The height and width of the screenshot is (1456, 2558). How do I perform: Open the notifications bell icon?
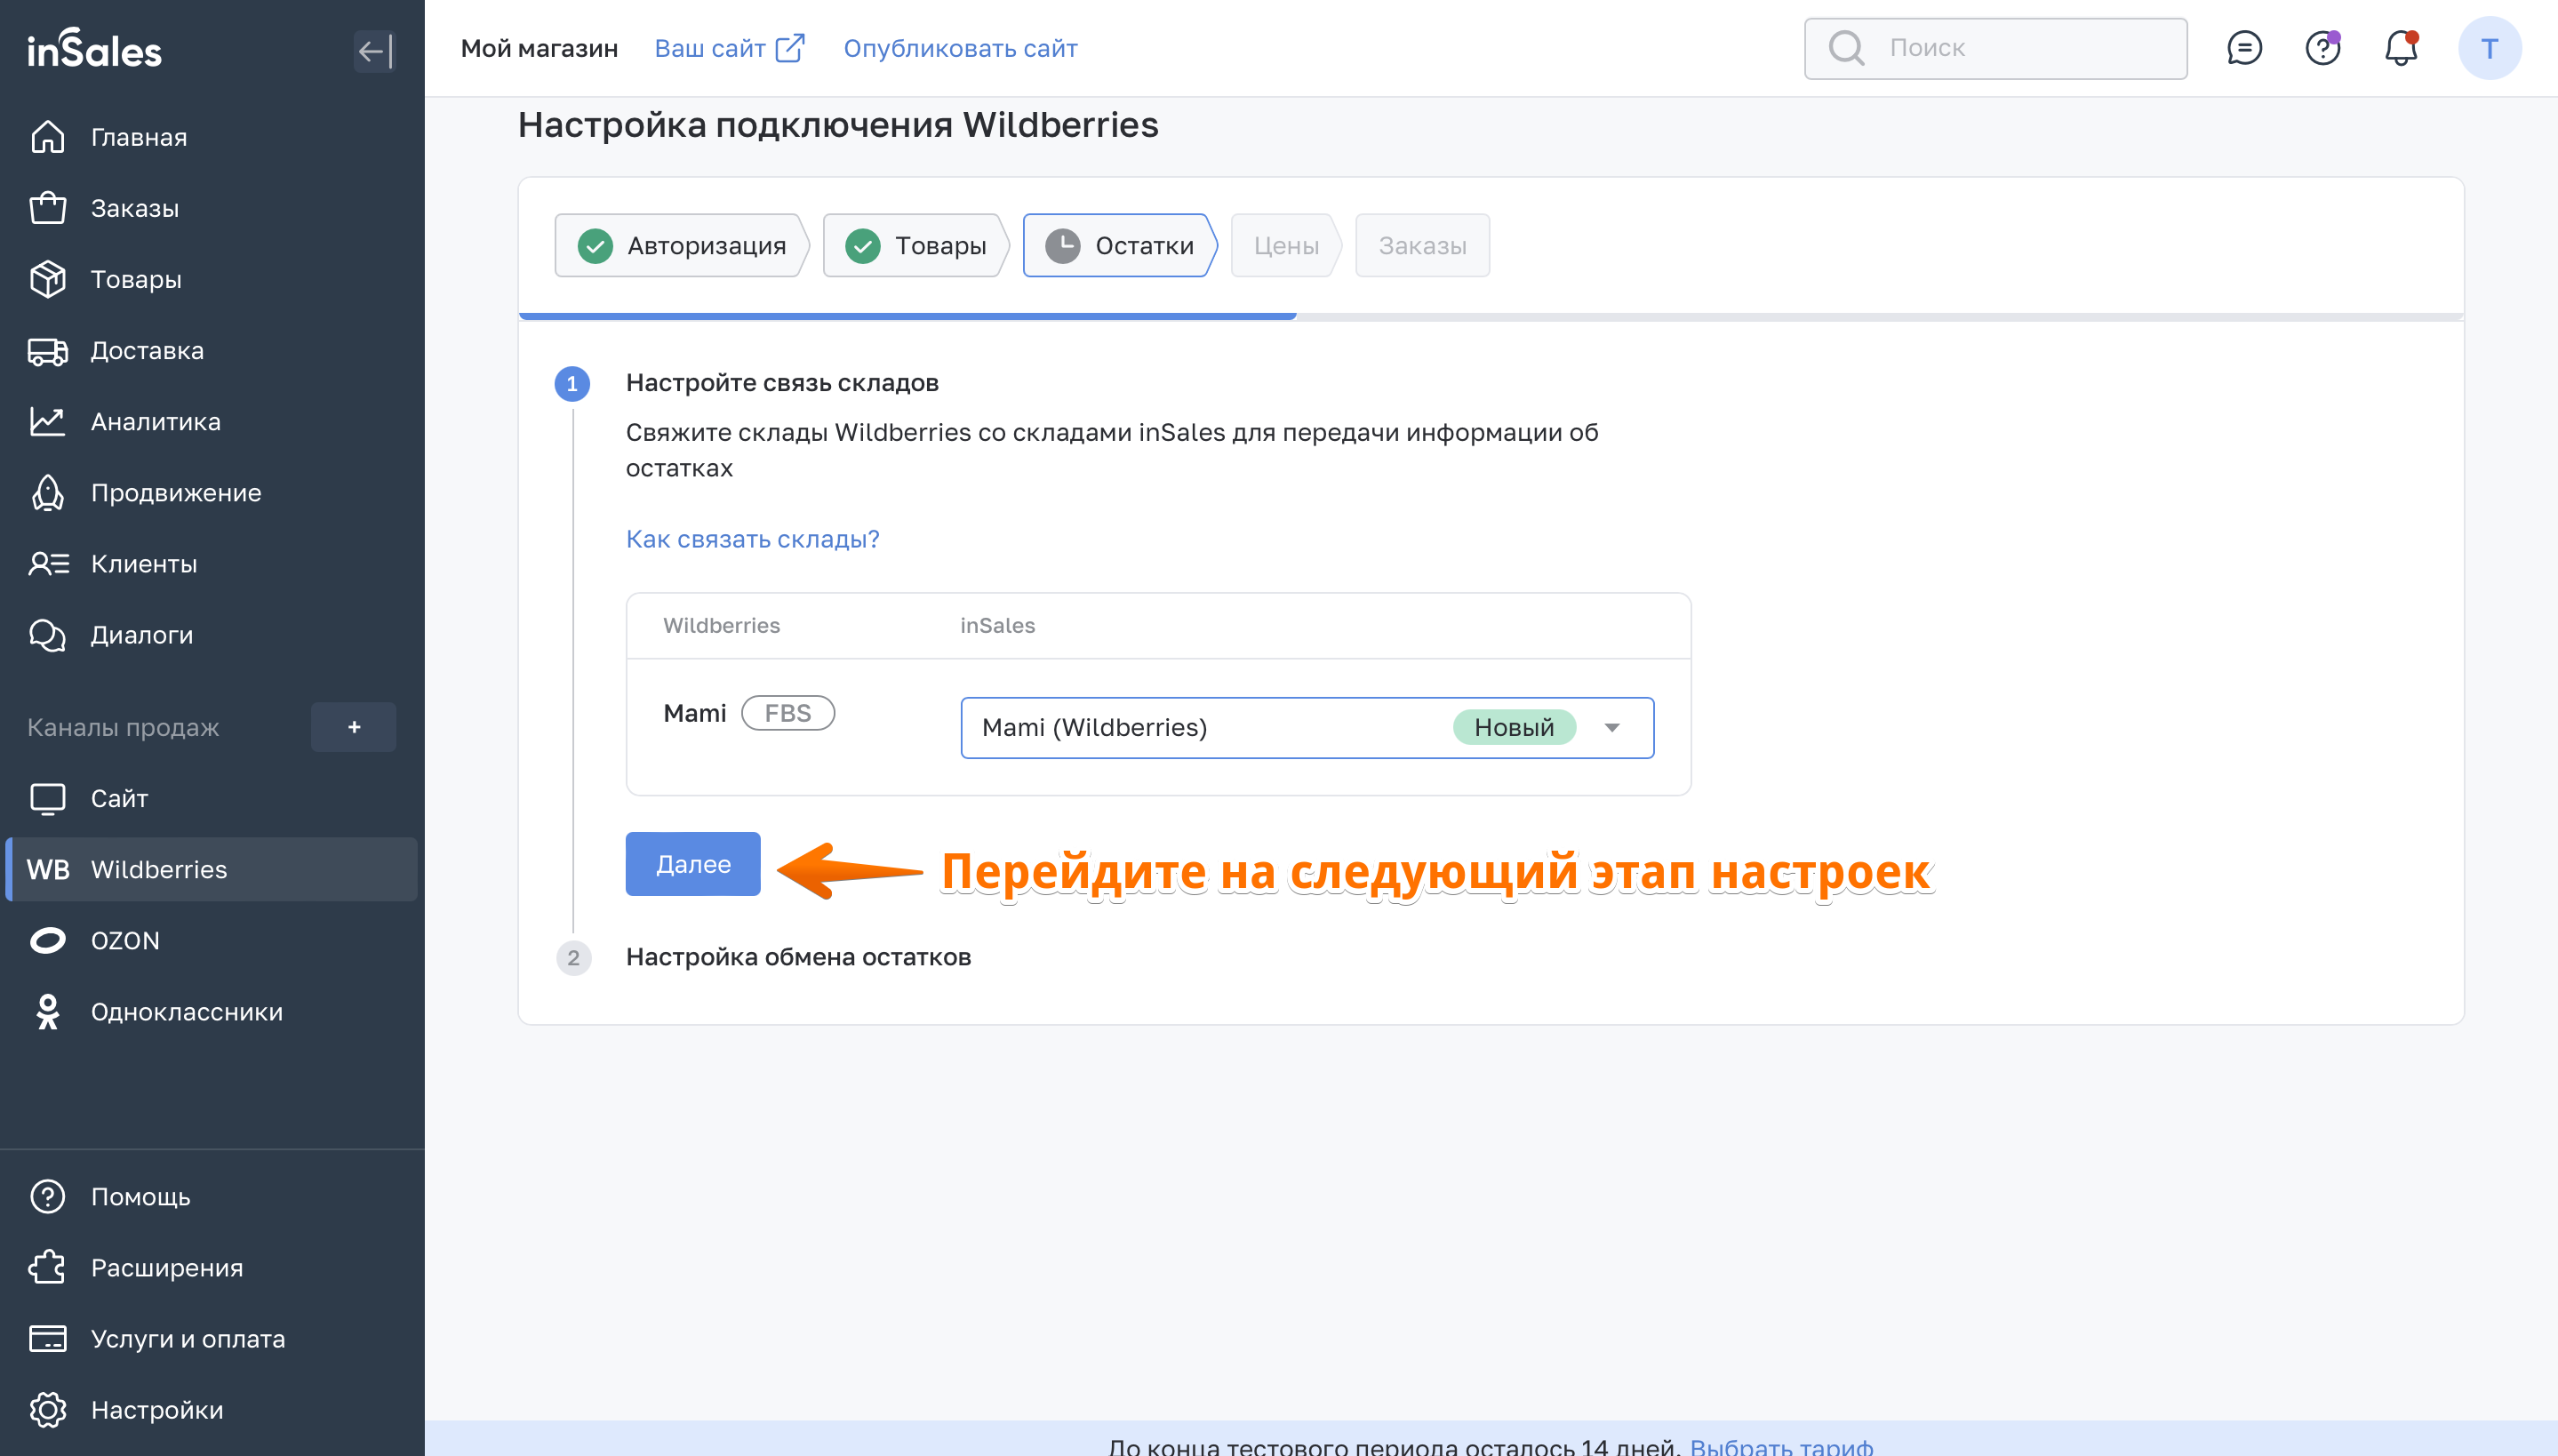(x=2400, y=48)
